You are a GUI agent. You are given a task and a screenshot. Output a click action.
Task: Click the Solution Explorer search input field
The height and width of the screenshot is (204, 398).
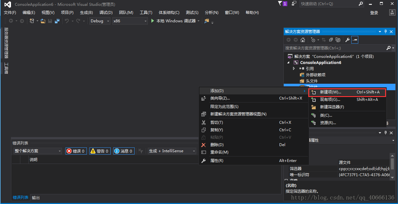(x=335, y=48)
